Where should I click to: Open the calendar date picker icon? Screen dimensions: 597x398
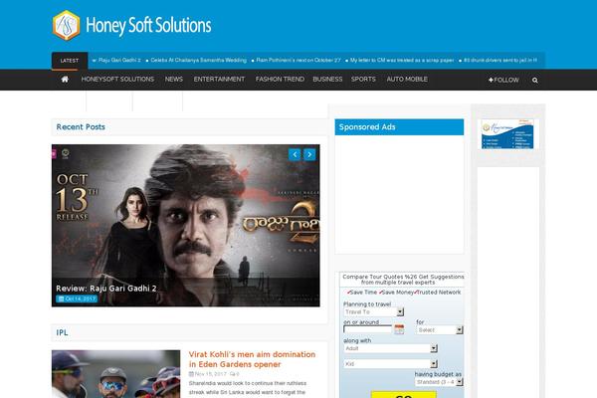[399, 329]
